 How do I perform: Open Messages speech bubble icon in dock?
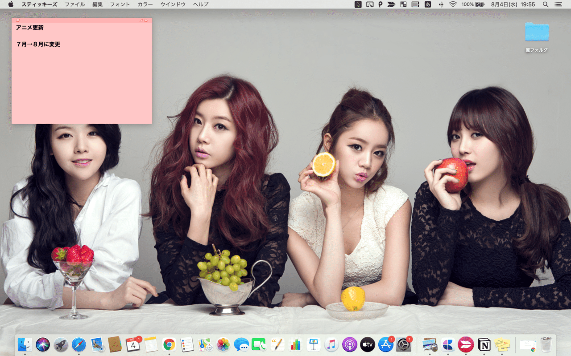241,344
